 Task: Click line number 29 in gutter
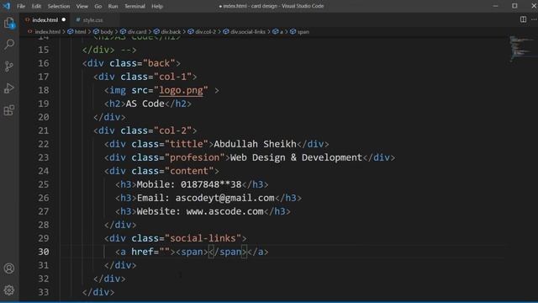point(43,238)
